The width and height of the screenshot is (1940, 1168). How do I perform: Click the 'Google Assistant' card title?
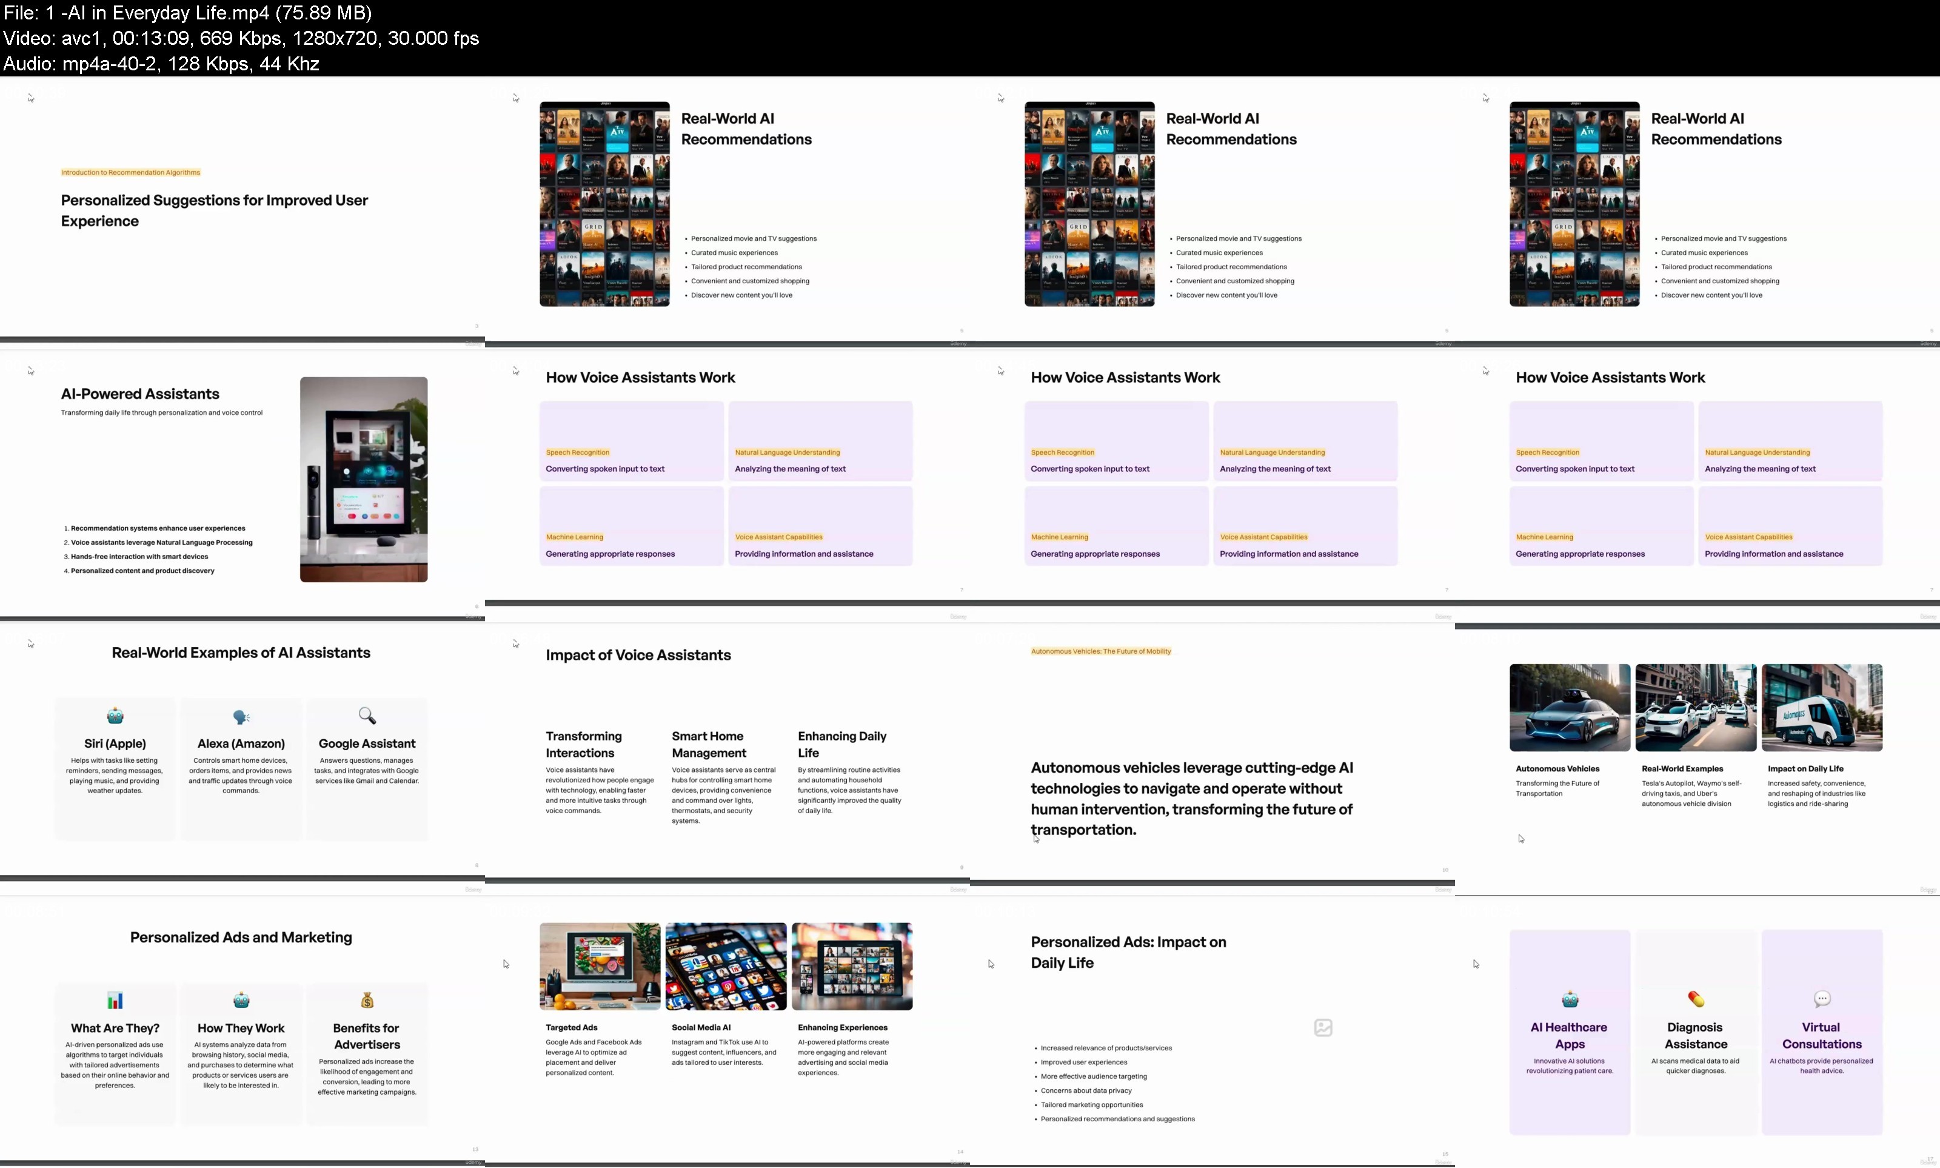point(367,743)
